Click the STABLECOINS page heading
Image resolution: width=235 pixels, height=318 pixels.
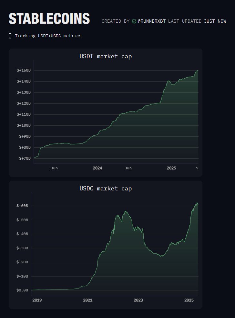click(49, 19)
